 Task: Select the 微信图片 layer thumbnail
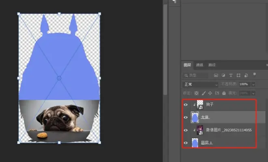pyautogui.click(x=200, y=130)
